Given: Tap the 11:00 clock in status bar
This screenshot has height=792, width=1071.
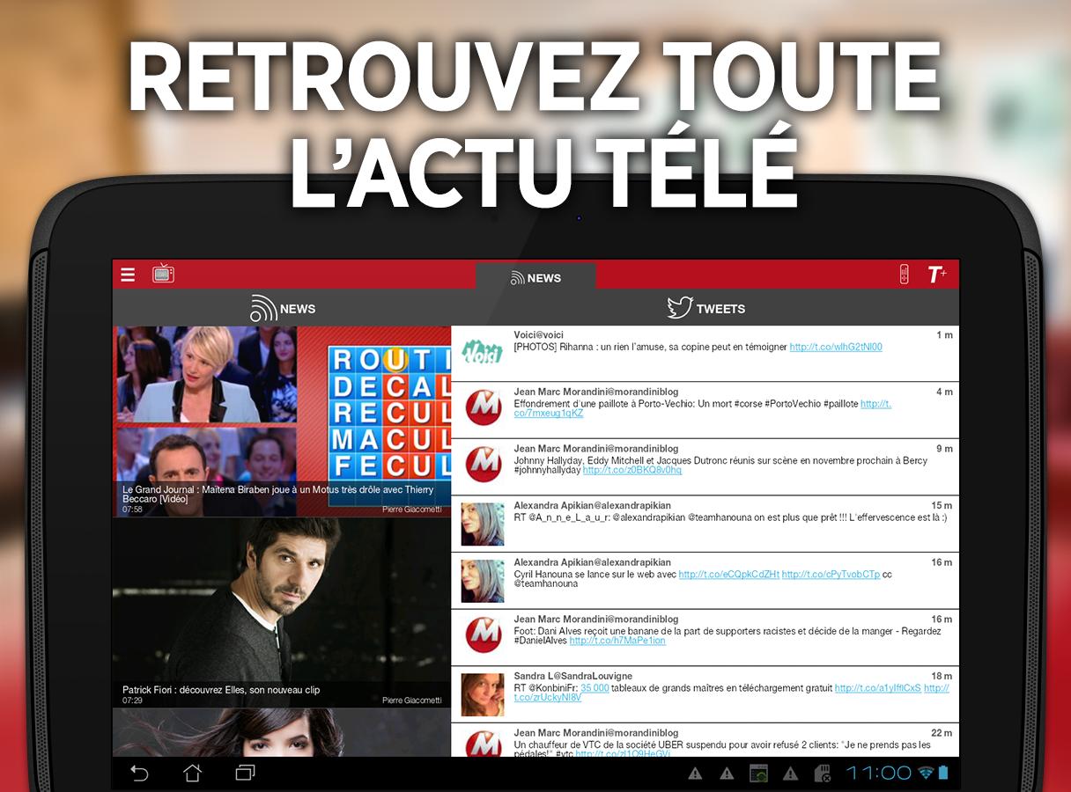Looking at the screenshot, I should click(x=878, y=774).
